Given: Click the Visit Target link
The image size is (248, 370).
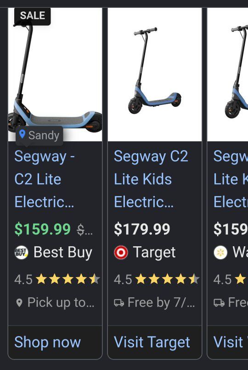Looking at the screenshot, I should coord(152,342).
